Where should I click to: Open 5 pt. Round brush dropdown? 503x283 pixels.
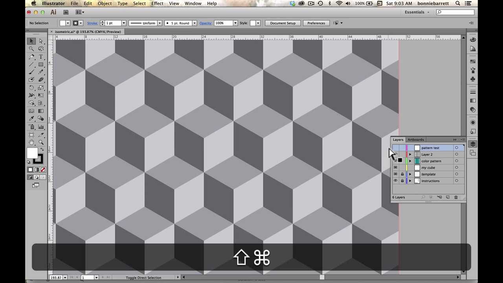coord(194,23)
